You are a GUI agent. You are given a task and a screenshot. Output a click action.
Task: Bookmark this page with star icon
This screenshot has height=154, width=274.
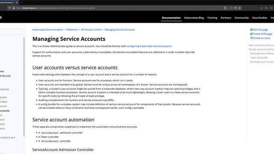click(x=240, y=8)
